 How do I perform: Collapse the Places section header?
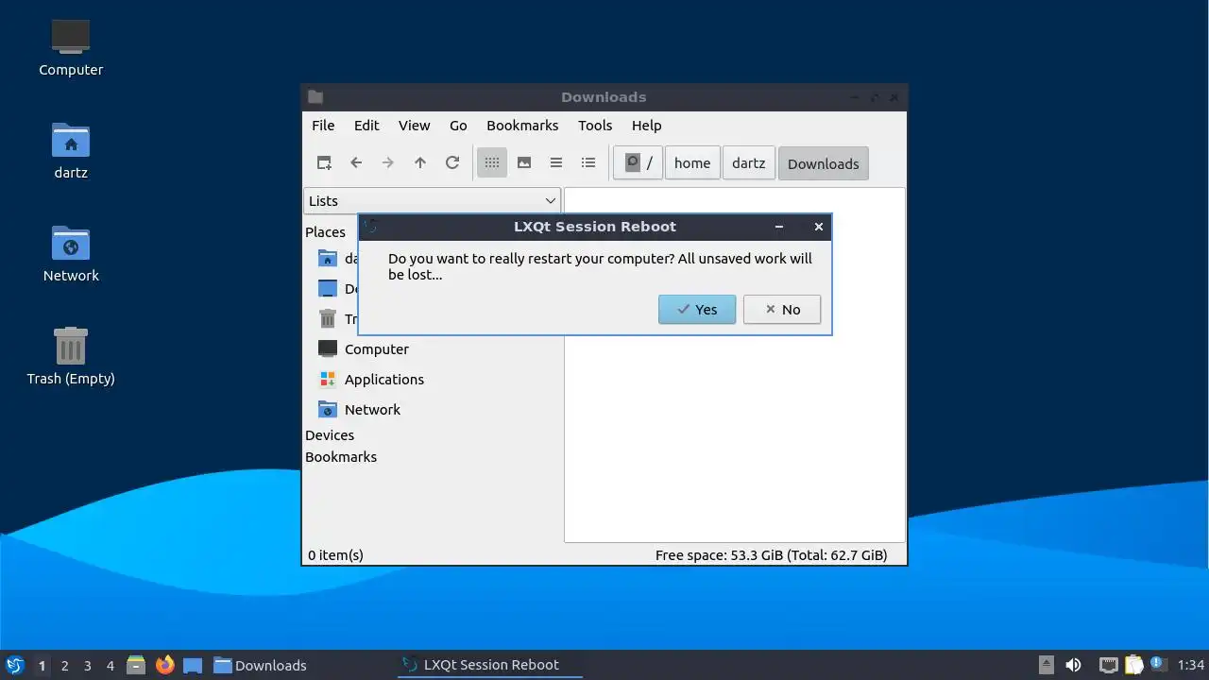click(x=325, y=232)
